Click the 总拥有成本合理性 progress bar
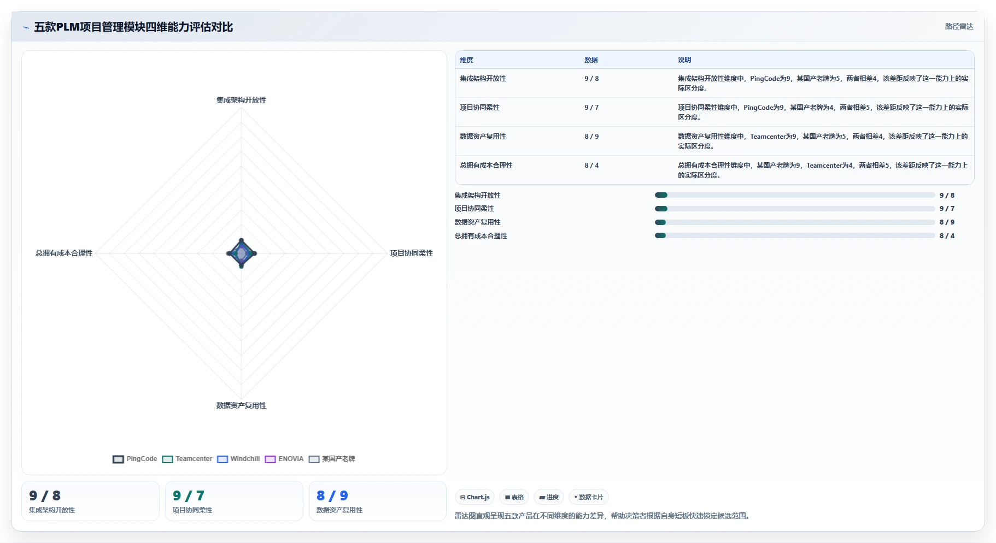The image size is (996, 543). tap(795, 235)
